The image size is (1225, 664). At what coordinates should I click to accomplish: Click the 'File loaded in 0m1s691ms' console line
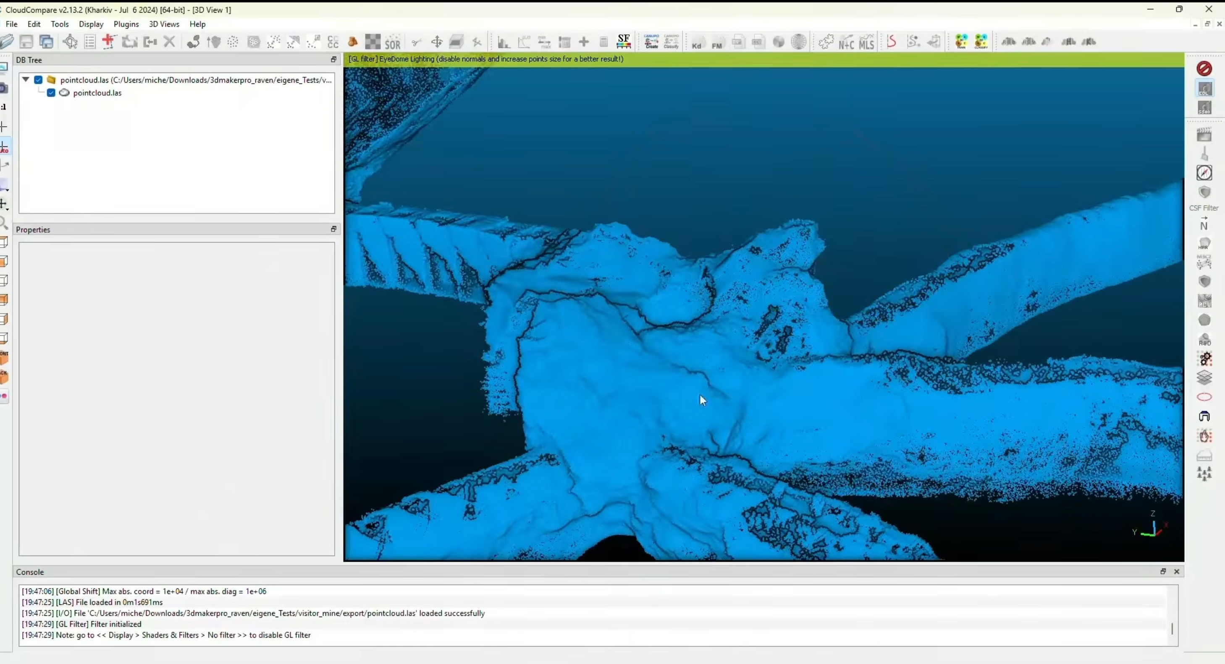pyautogui.click(x=92, y=602)
